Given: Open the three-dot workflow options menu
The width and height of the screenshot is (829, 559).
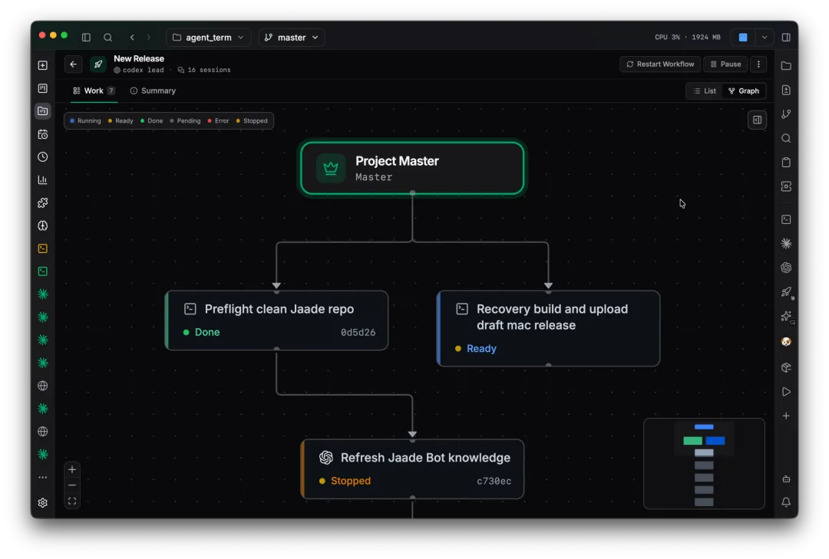Looking at the screenshot, I should (758, 64).
